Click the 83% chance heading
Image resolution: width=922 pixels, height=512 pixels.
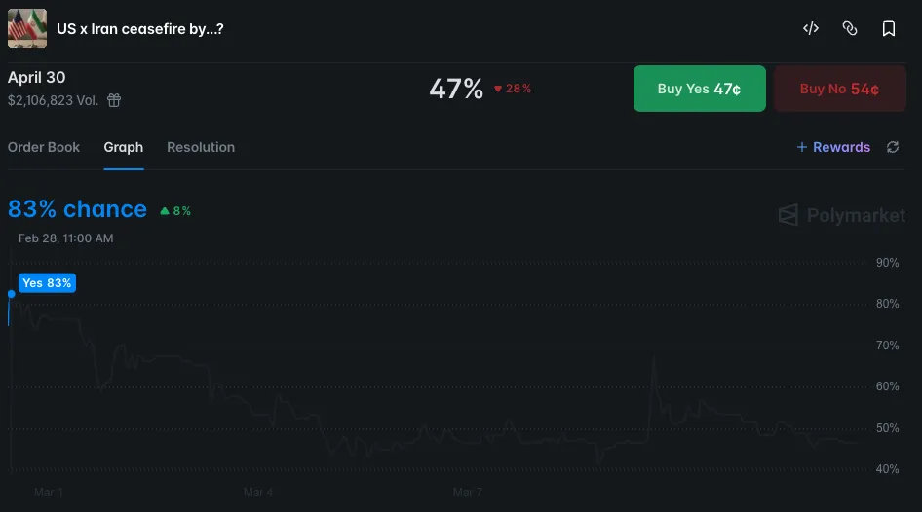pos(78,209)
